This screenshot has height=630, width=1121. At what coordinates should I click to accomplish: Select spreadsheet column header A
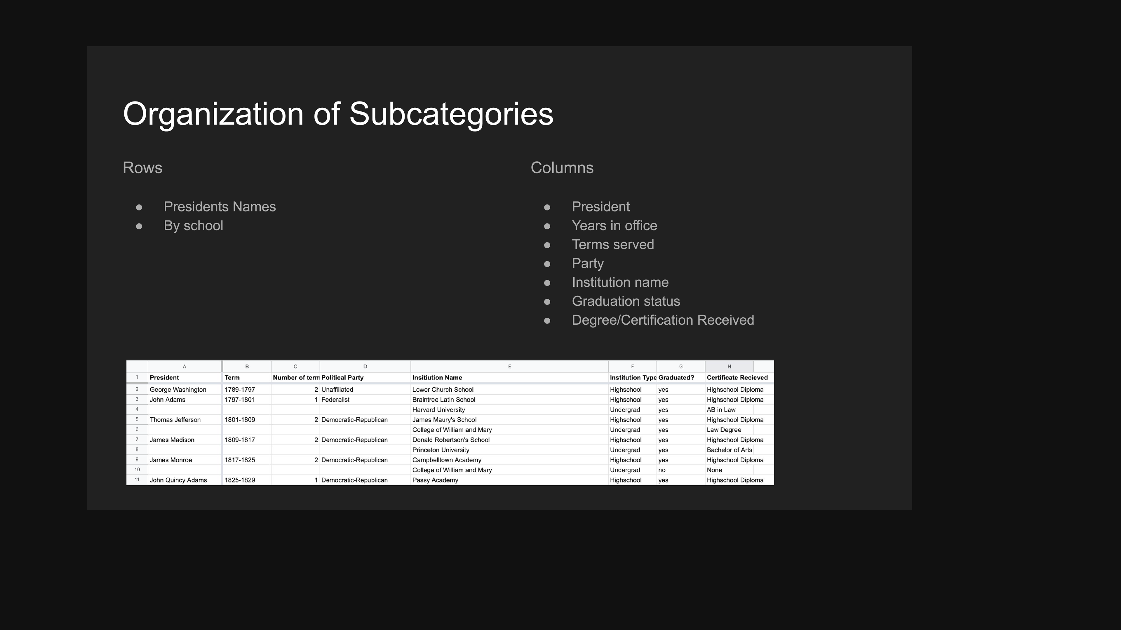[x=184, y=367]
